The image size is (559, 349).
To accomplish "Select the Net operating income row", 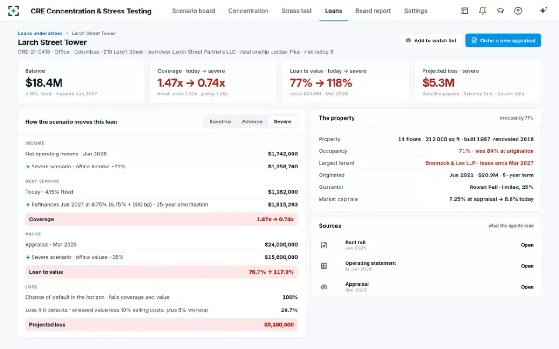I will click(x=161, y=154).
